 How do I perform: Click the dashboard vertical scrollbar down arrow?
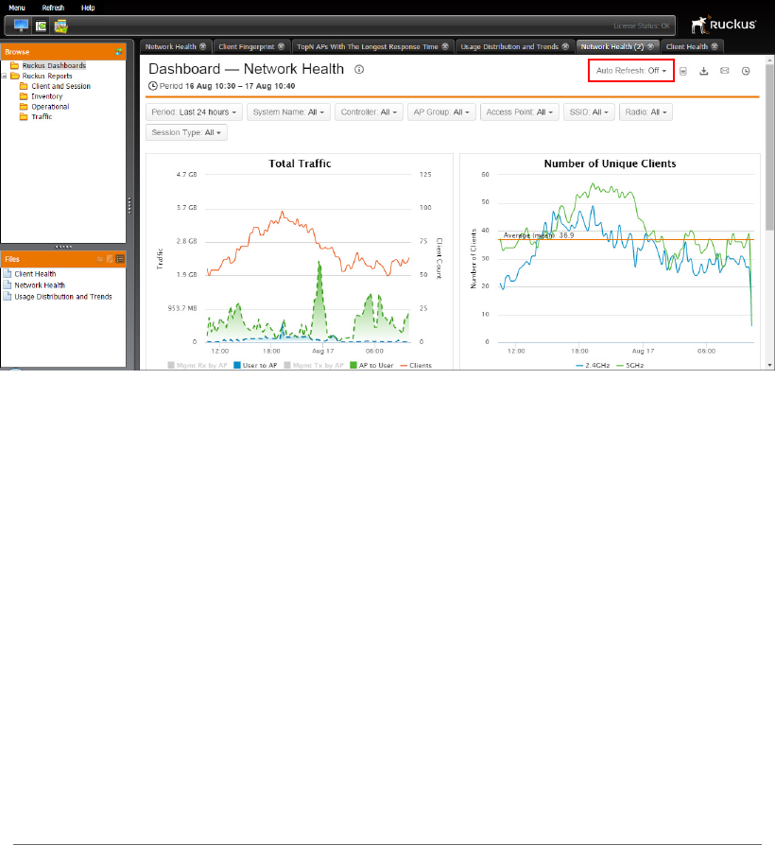pos(769,365)
